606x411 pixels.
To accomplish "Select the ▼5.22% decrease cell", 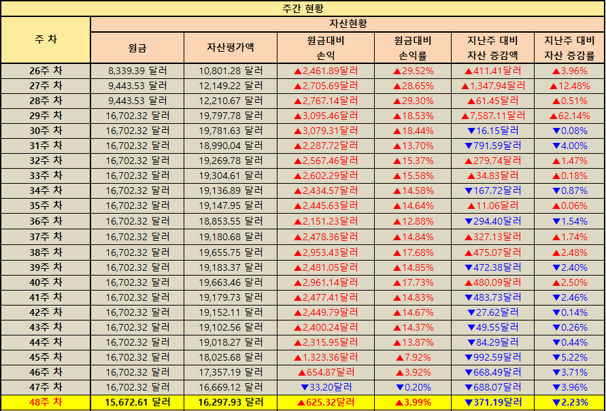I will (569, 357).
